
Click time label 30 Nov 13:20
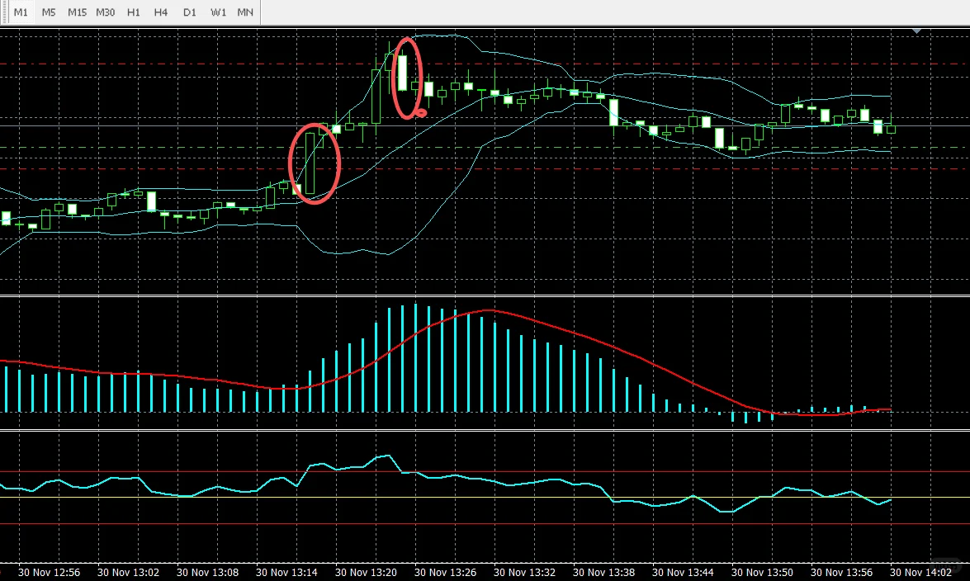(x=366, y=573)
